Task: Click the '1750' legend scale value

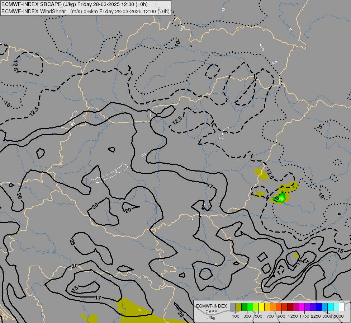Action: (304, 316)
